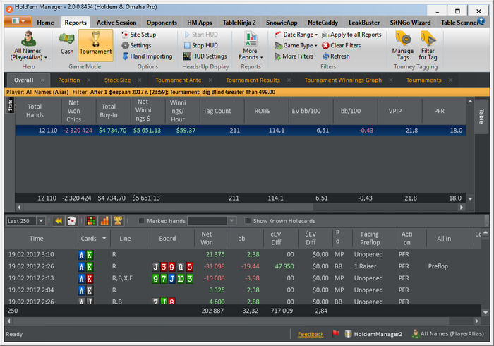Click the orange bar chart icon

tap(104, 221)
